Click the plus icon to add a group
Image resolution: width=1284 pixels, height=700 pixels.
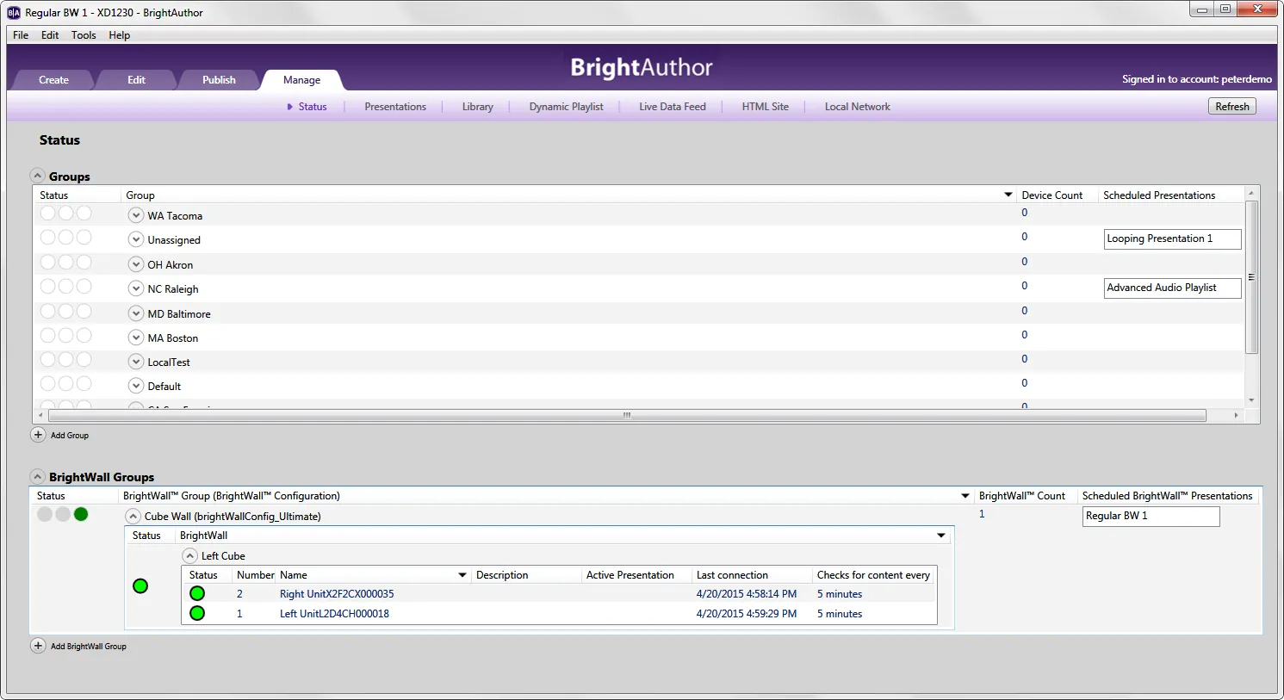pyautogui.click(x=38, y=435)
